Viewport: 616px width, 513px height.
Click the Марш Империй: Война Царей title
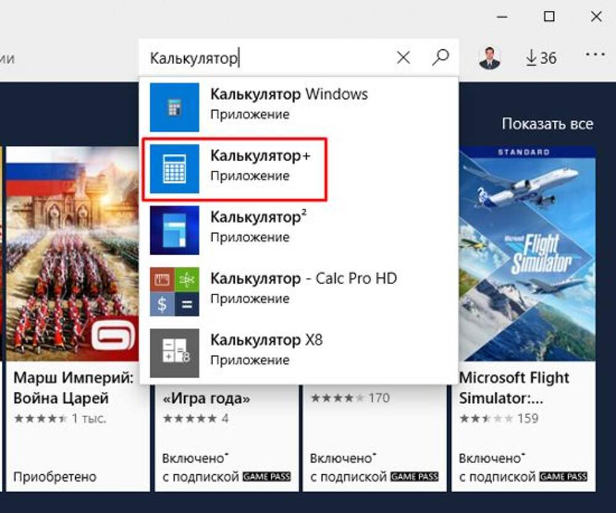(73, 388)
